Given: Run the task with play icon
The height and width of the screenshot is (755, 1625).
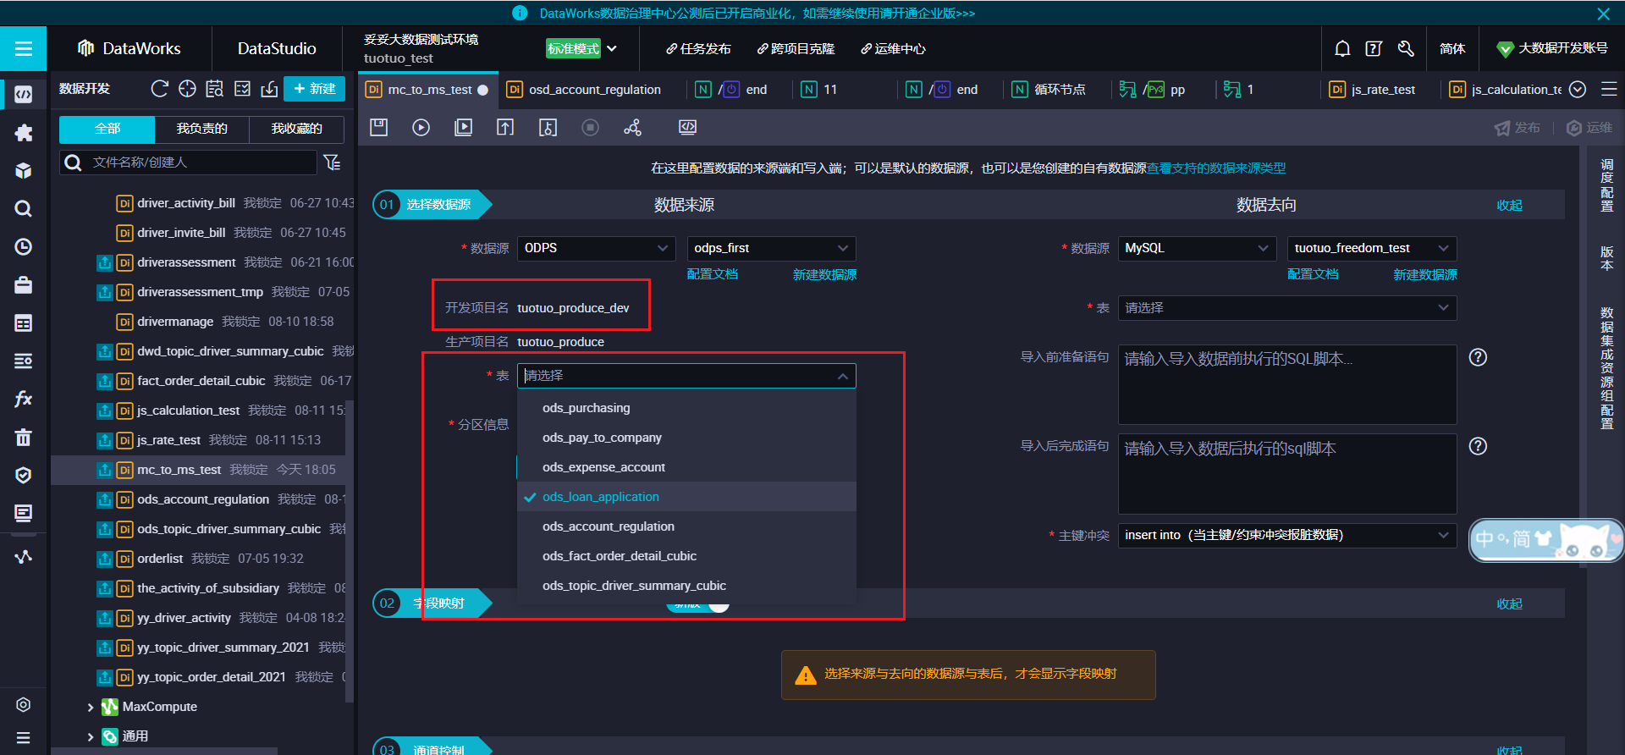Looking at the screenshot, I should point(421,128).
